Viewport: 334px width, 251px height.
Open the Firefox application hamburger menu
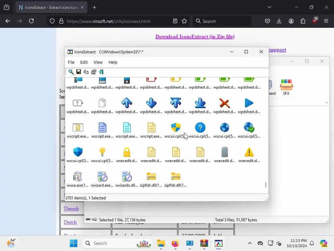tap(326, 21)
